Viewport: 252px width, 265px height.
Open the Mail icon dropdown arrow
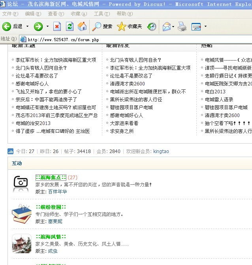point(173,26)
